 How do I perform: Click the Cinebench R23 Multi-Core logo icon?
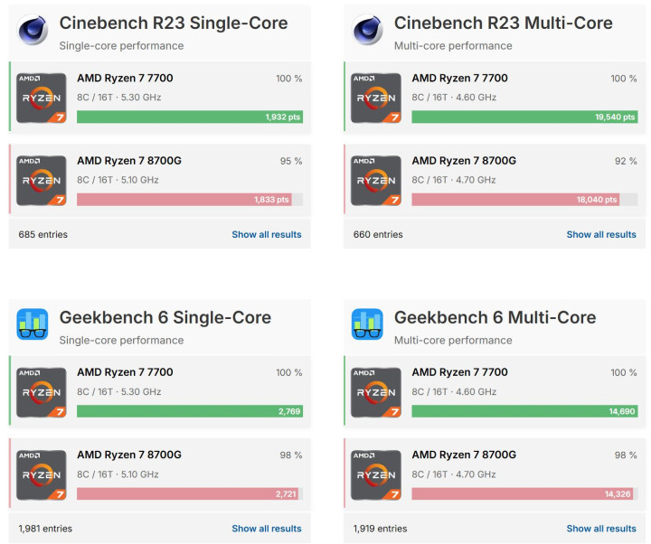368,32
